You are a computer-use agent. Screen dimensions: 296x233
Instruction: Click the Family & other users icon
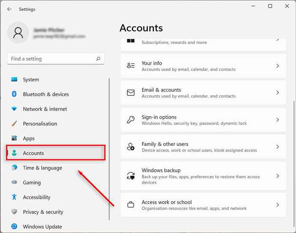[131, 147]
